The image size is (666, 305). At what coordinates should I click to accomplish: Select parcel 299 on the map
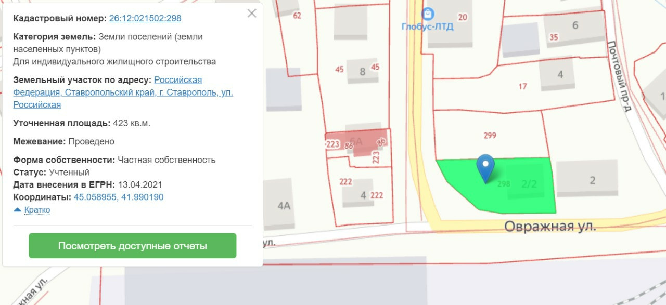pos(490,135)
